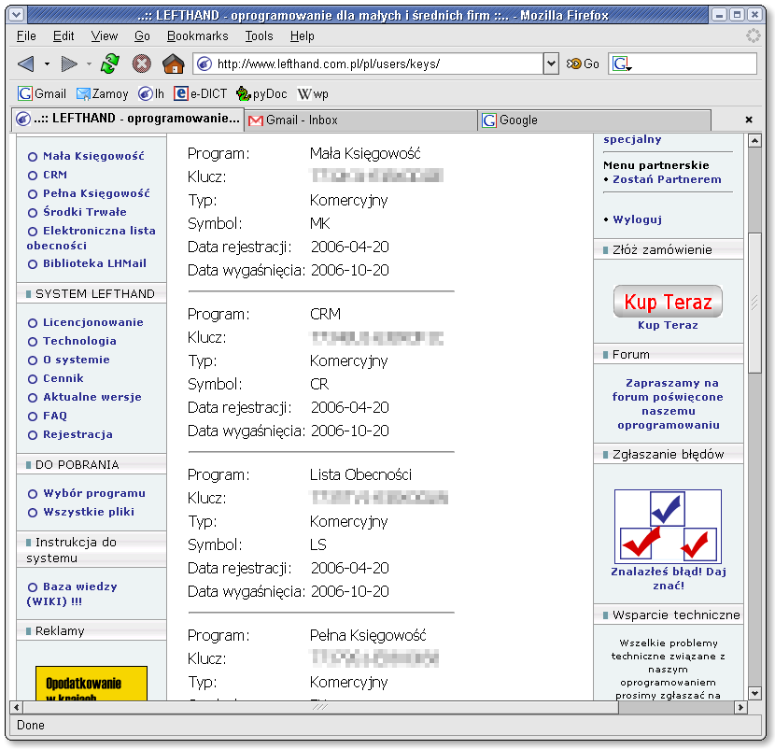Screen dimensions: 775x749
Task: Click the Back arrow navigation icon
Action: pos(25,64)
